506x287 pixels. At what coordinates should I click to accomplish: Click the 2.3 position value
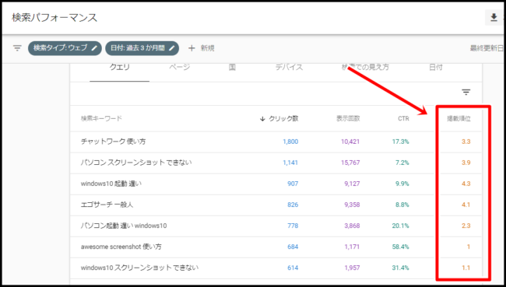(x=466, y=226)
